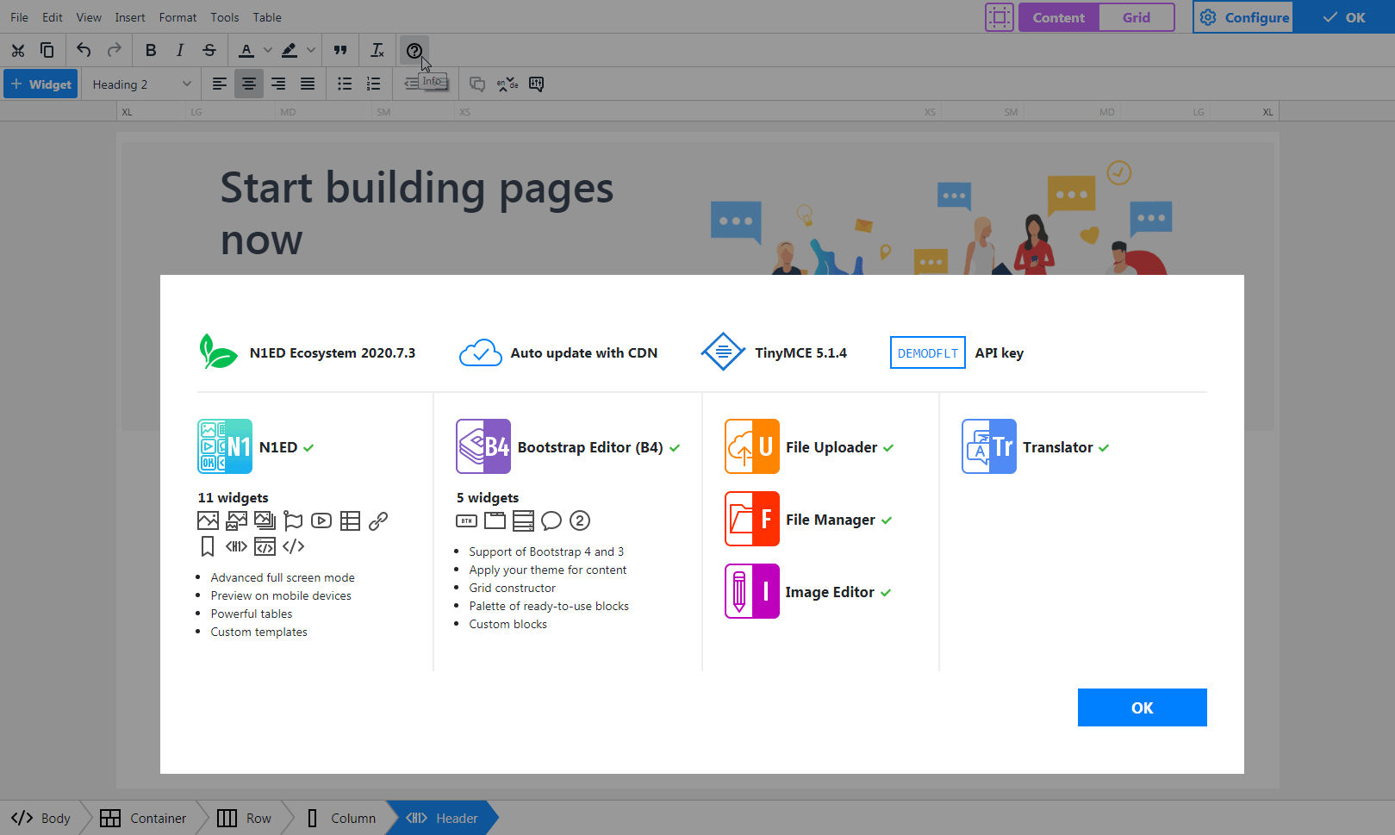Image resolution: width=1395 pixels, height=835 pixels.
Task: Click the bullet list icon
Action: pyautogui.click(x=345, y=84)
